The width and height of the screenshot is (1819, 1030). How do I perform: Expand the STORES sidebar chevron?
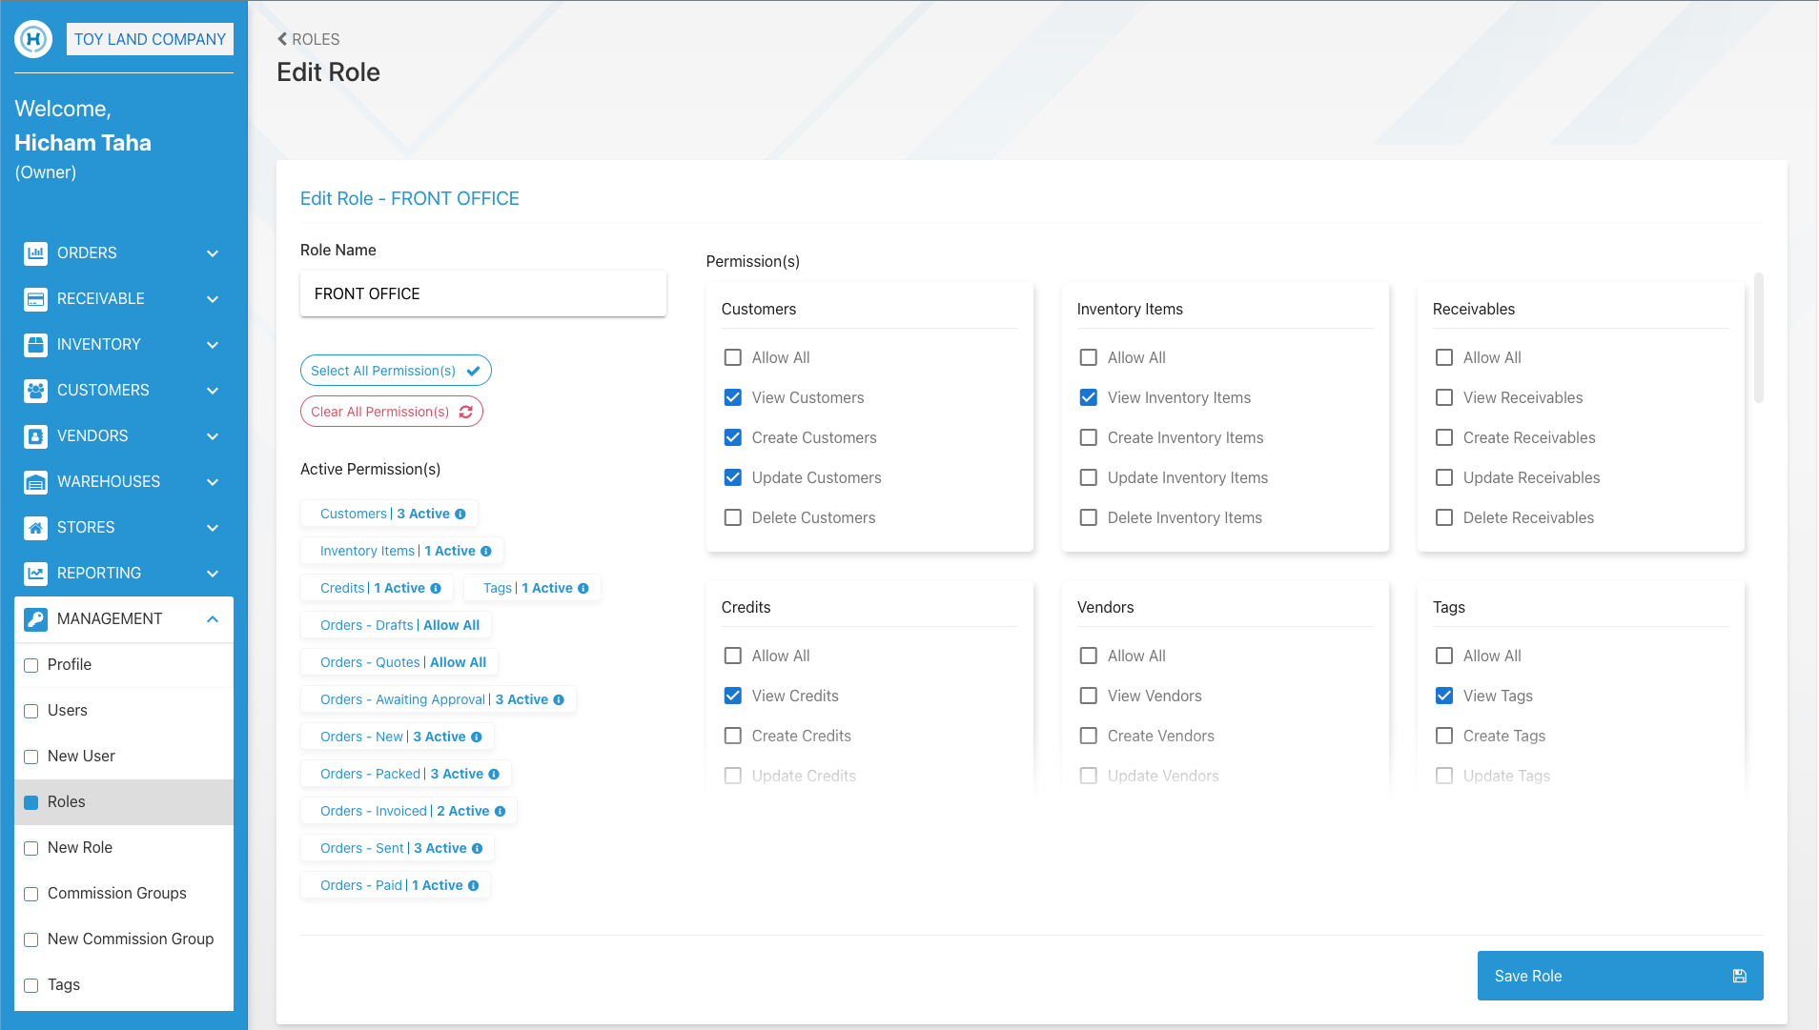point(213,528)
